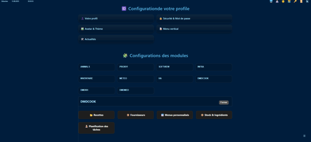
Task: Select Menus personnalisés
Action: (x=175, y=115)
